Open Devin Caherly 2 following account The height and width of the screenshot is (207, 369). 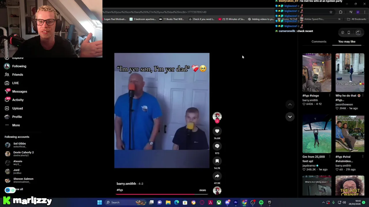[x=19, y=154]
